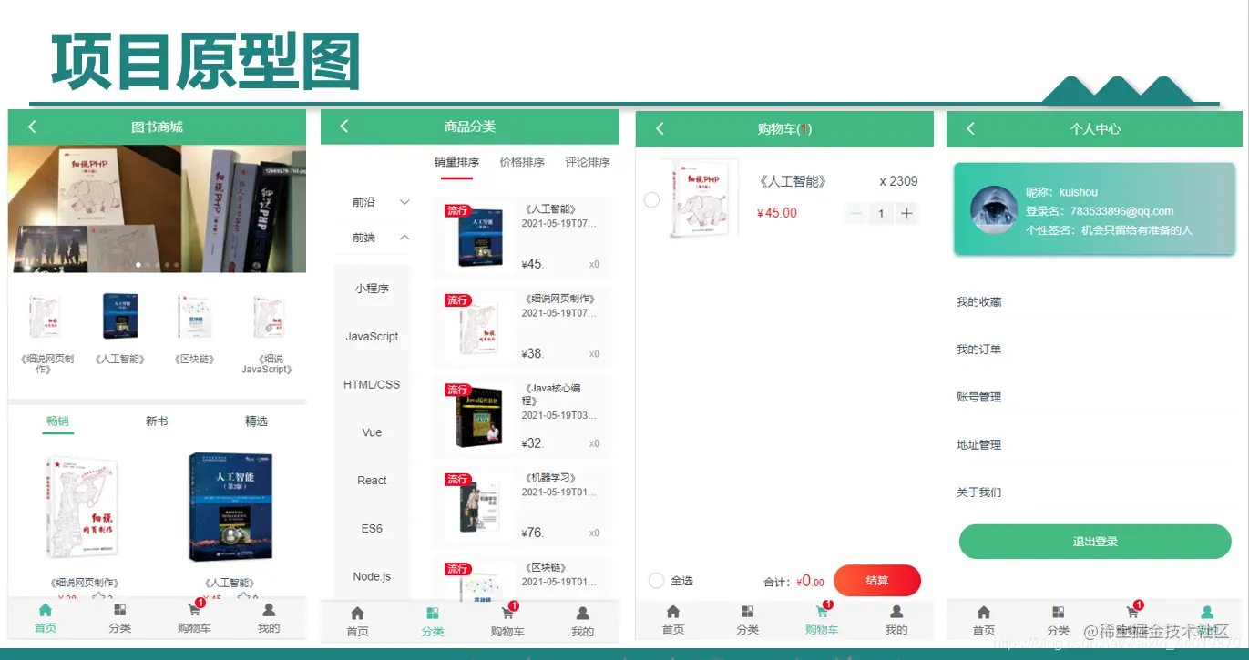
Task: Open the 购物车 icon in 商品分类 bottom nav
Action: tap(507, 614)
